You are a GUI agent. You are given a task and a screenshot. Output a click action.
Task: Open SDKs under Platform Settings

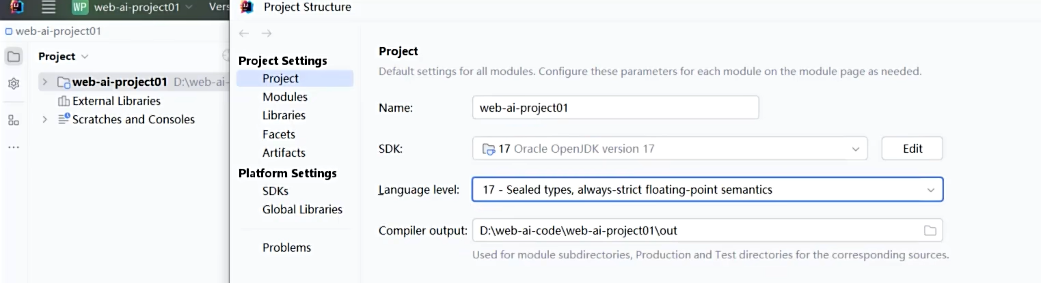[x=275, y=191]
